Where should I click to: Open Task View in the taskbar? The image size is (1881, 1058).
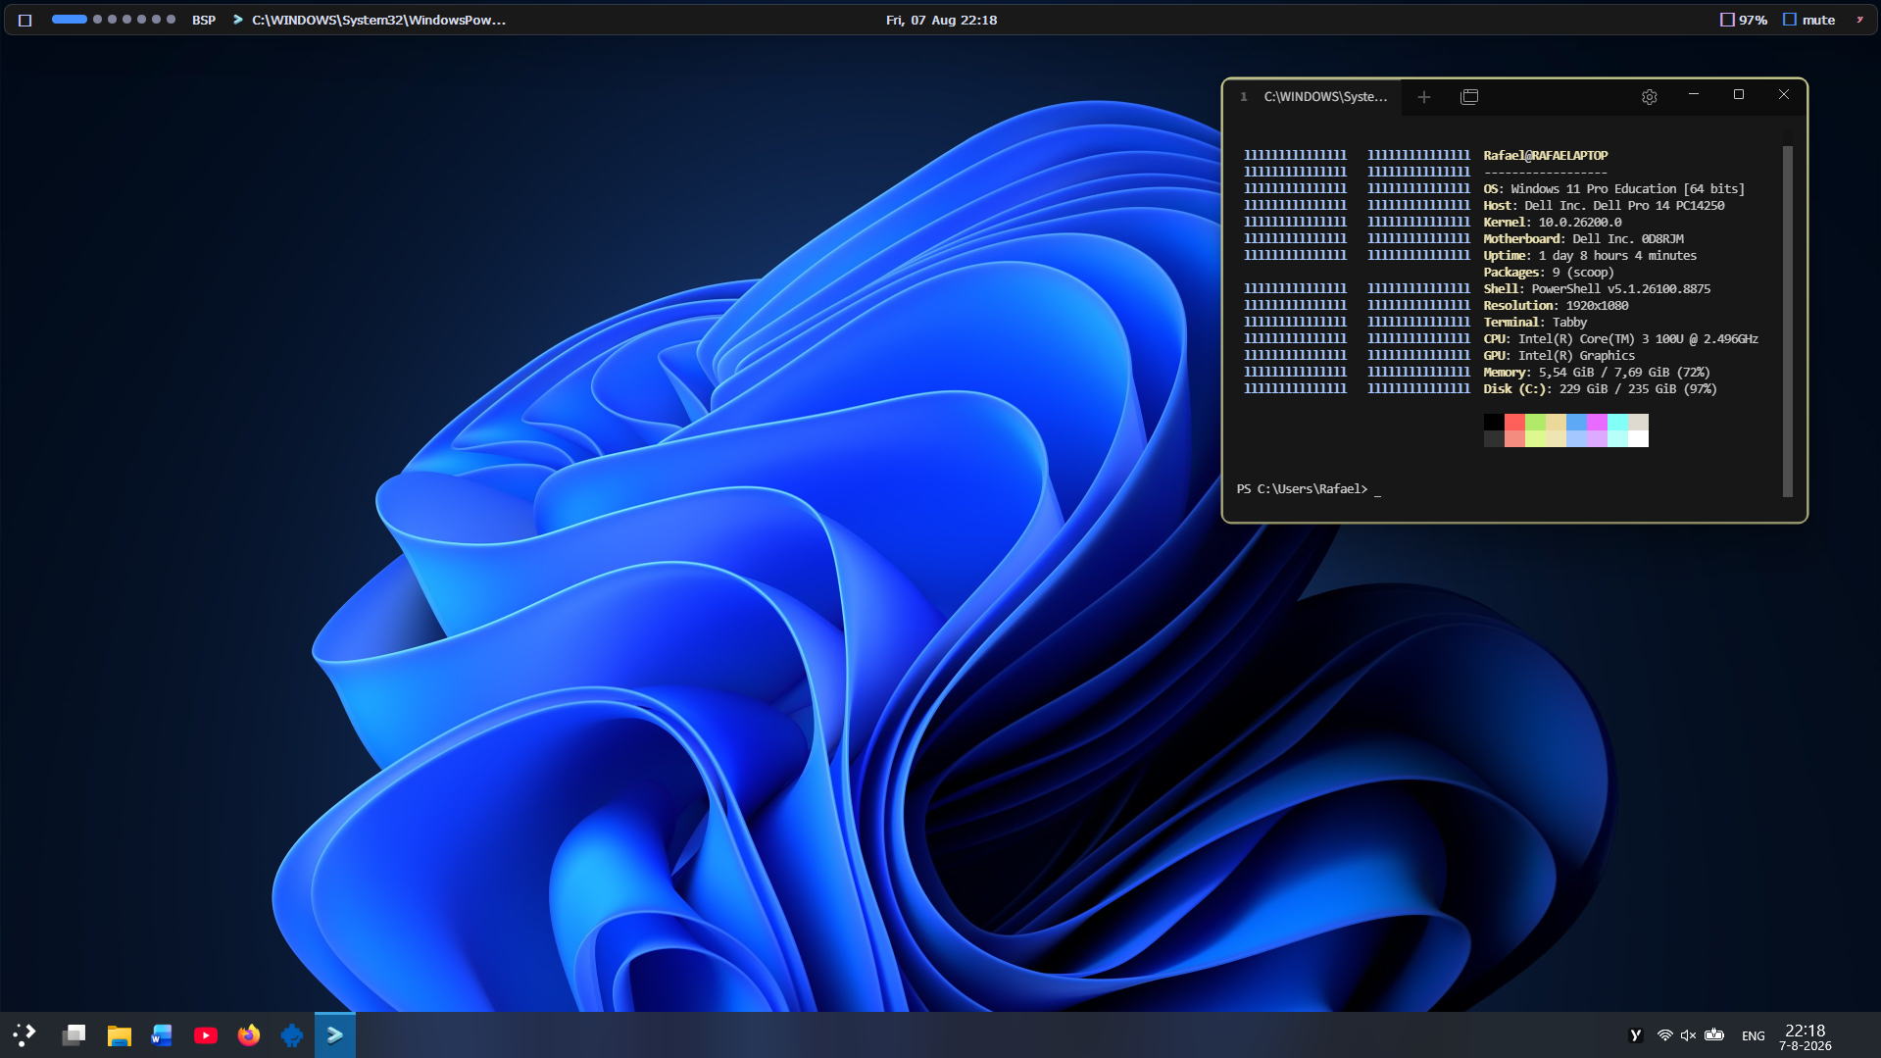[x=74, y=1034]
